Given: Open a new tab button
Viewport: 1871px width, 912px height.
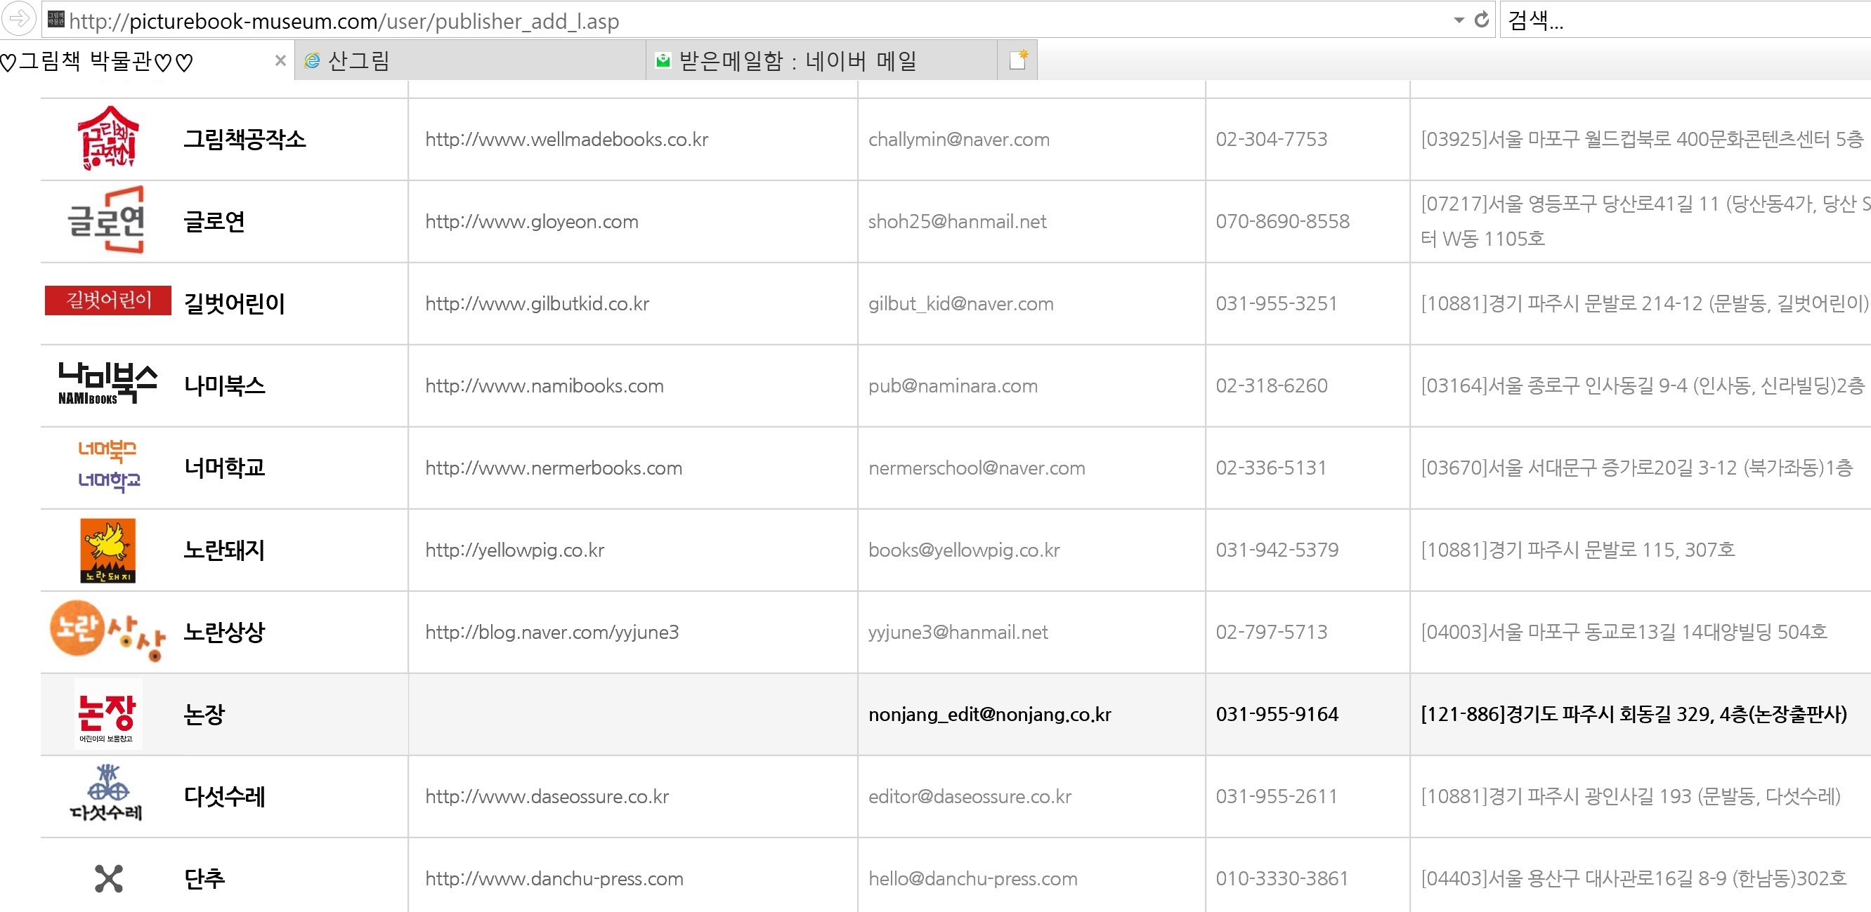Looking at the screenshot, I should [x=1017, y=60].
